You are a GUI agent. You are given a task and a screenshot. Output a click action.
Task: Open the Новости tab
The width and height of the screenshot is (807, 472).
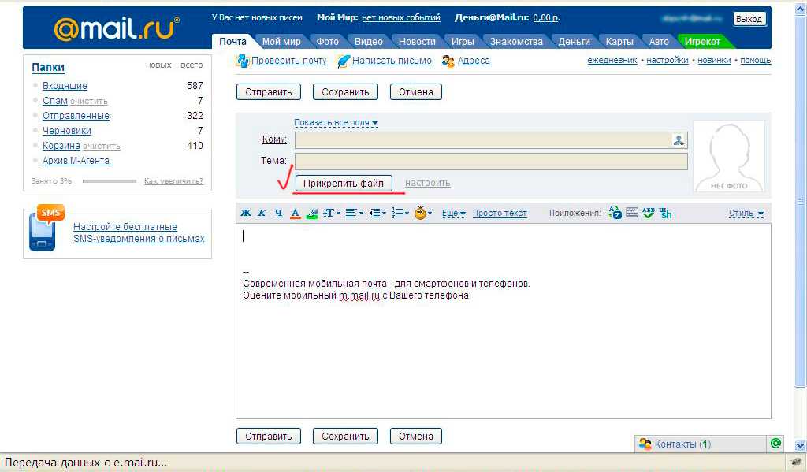coord(417,41)
